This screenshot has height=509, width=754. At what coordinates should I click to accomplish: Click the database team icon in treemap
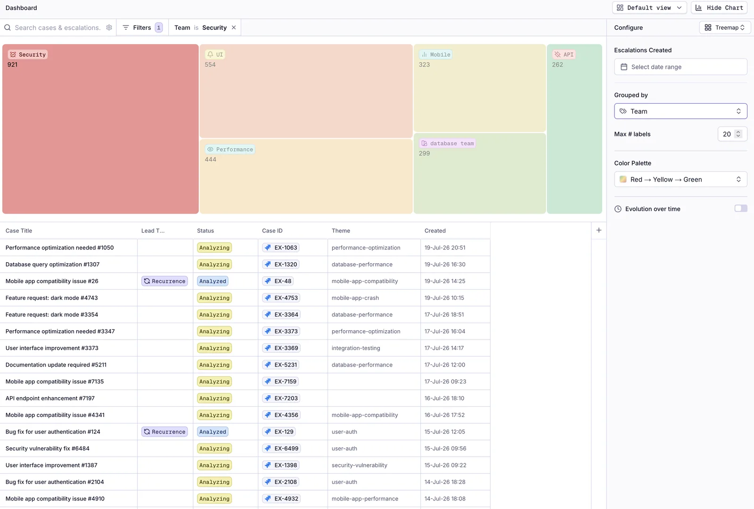[424, 143]
